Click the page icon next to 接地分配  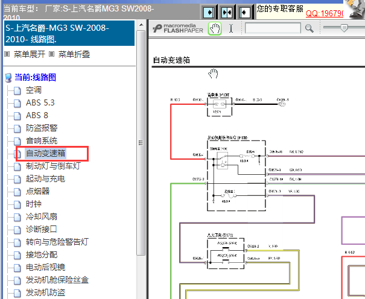pyautogui.click(x=17, y=255)
